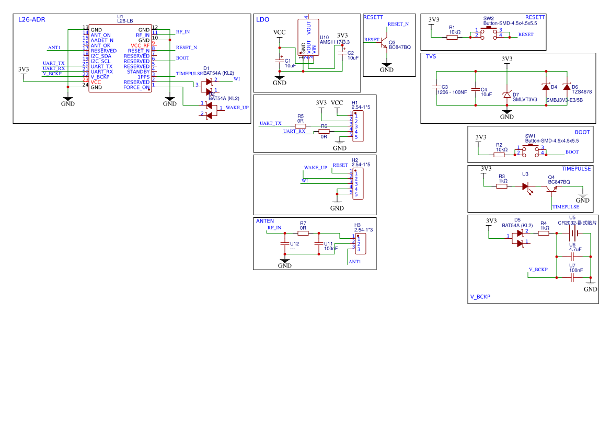Click the VCC power symbol in LDO block
Image resolution: width=611 pixels, height=432 pixels.
[280, 34]
